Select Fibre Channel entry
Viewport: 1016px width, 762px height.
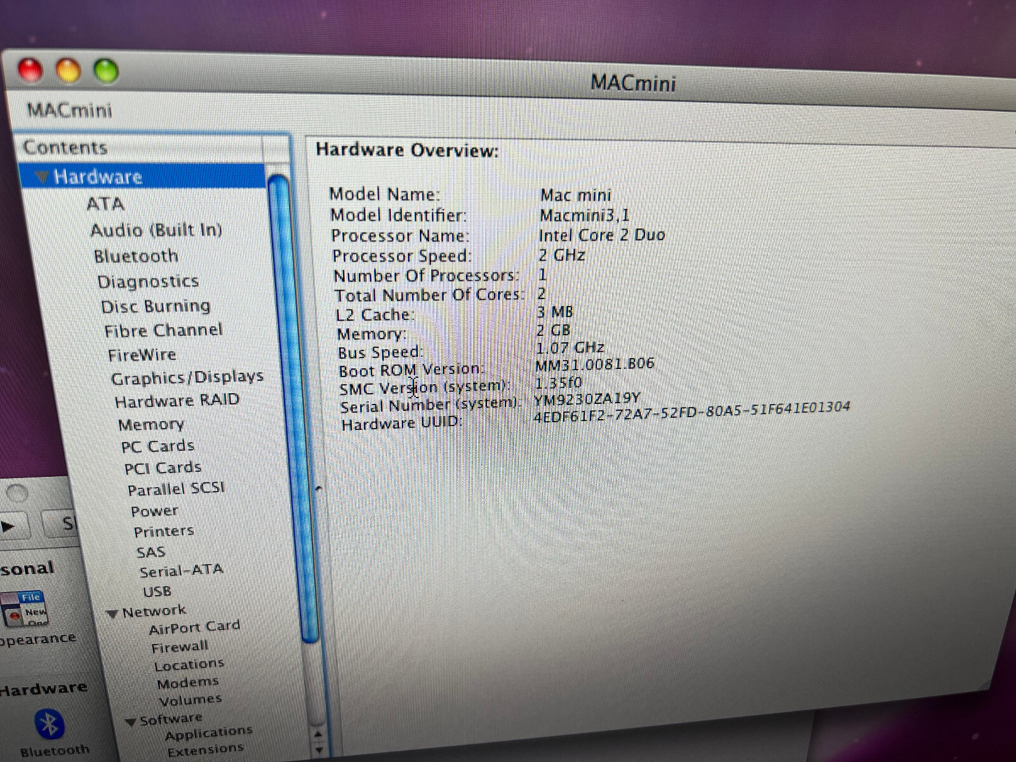click(x=163, y=330)
